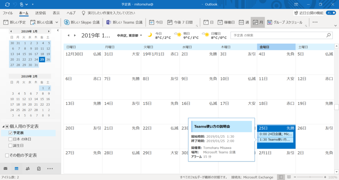Zoom in with plus button
This screenshot has width=339, height=180.
tap(325, 177)
